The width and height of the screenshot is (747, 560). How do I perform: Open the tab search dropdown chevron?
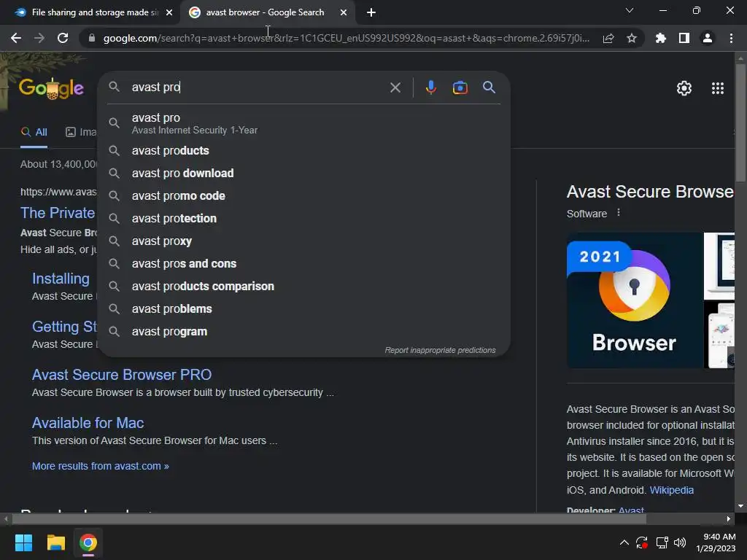coord(629,10)
